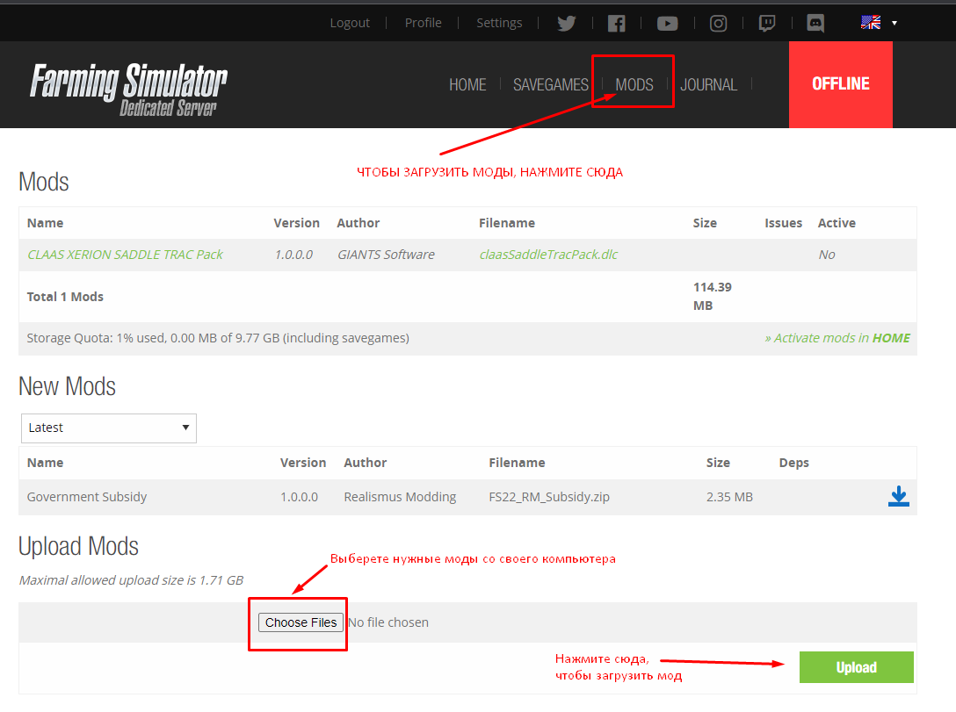The image size is (956, 712).
Task: Click the red OFFLINE status button
Action: point(840,84)
